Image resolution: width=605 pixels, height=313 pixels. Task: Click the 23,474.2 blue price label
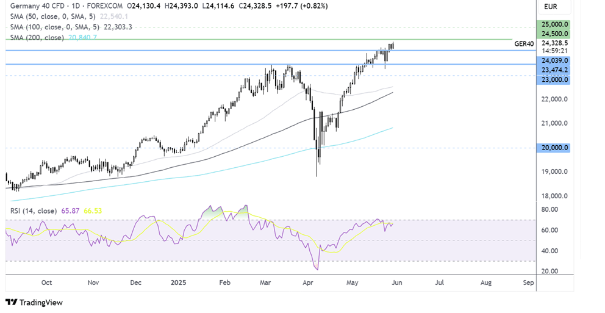pos(553,70)
